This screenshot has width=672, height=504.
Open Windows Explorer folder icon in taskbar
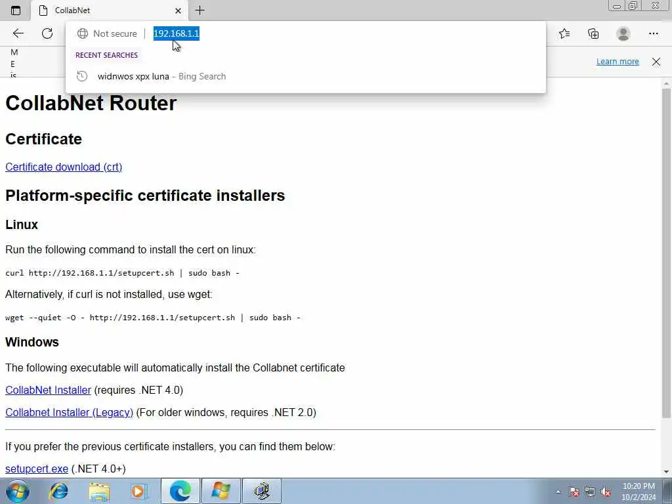100,491
